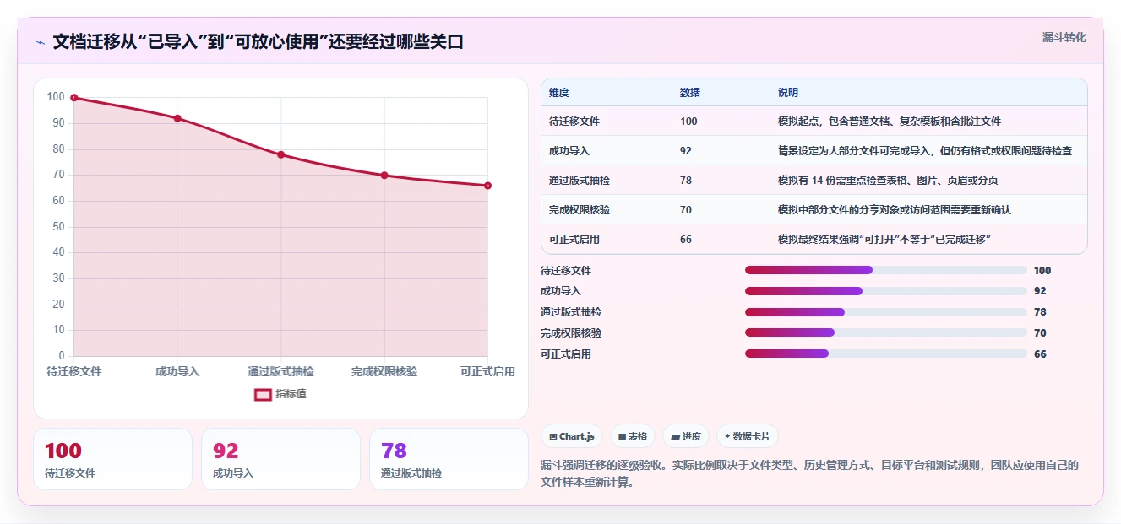Click the description starting 模拟最终结果
The height and width of the screenshot is (524, 1121).
coord(884,240)
